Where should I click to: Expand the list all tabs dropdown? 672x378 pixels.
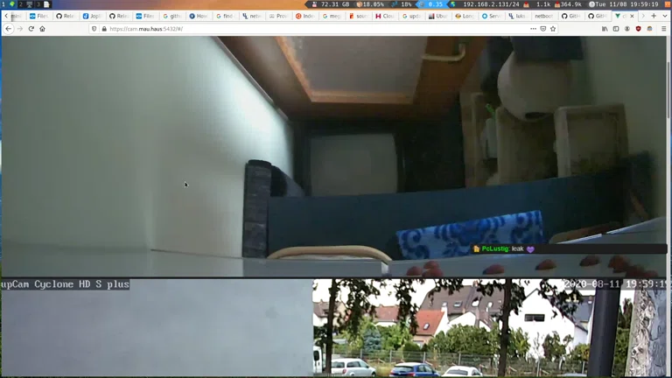665,16
